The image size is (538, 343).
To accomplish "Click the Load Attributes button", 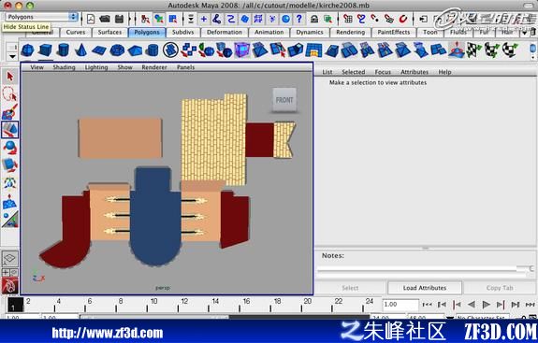I will [425, 288].
